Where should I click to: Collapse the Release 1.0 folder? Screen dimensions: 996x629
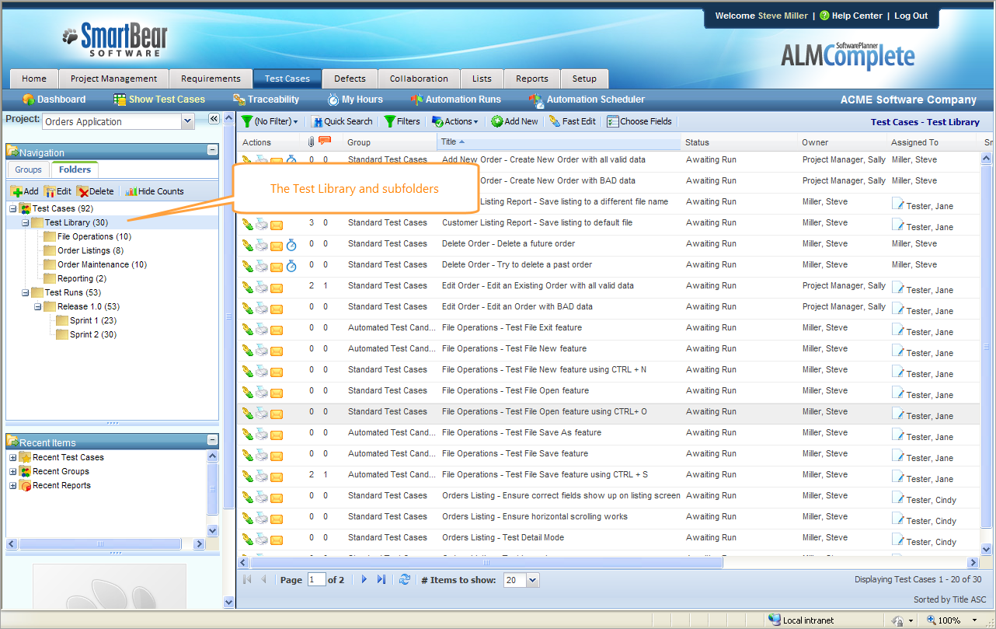click(37, 306)
